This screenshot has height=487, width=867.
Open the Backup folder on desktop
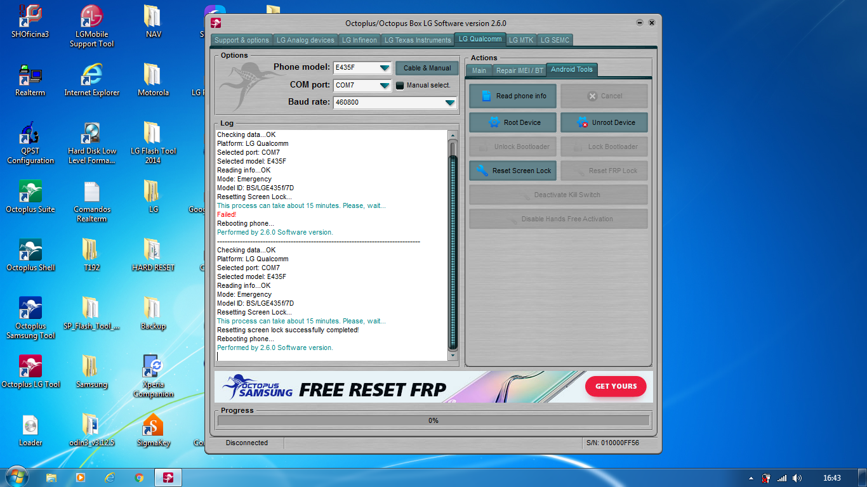153,313
